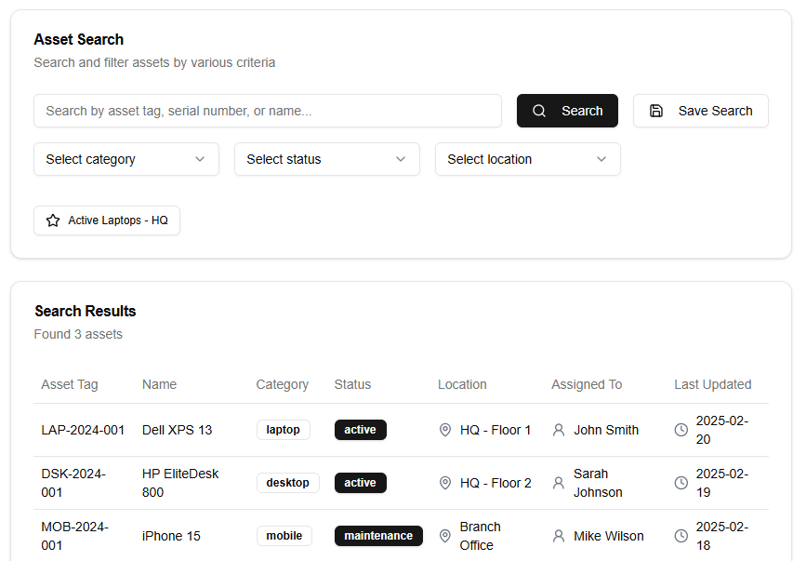Click the location pin icon beside Branch Office
Image resolution: width=806 pixels, height=561 pixels.
pos(445,536)
